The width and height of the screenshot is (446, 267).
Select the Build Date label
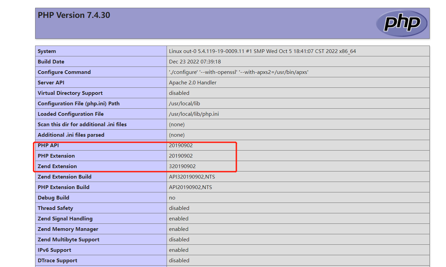[51, 62]
